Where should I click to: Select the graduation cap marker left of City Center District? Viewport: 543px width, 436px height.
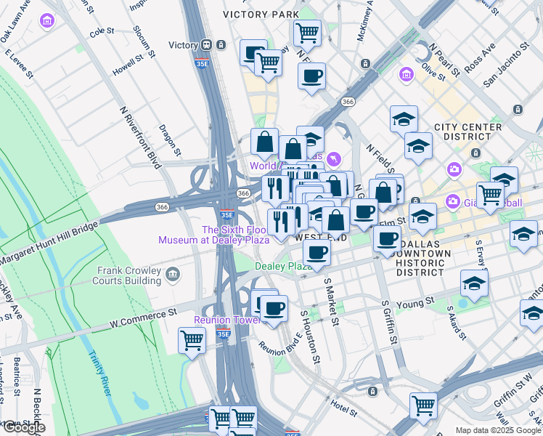pos(404,120)
